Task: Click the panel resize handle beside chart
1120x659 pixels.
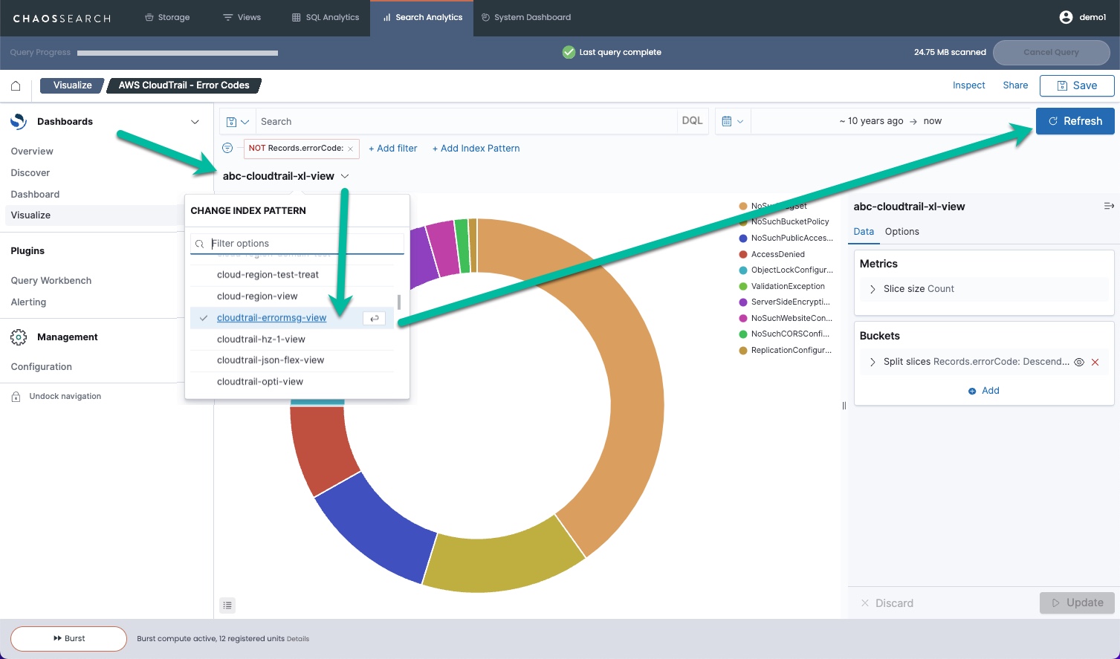Action: [844, 406]
